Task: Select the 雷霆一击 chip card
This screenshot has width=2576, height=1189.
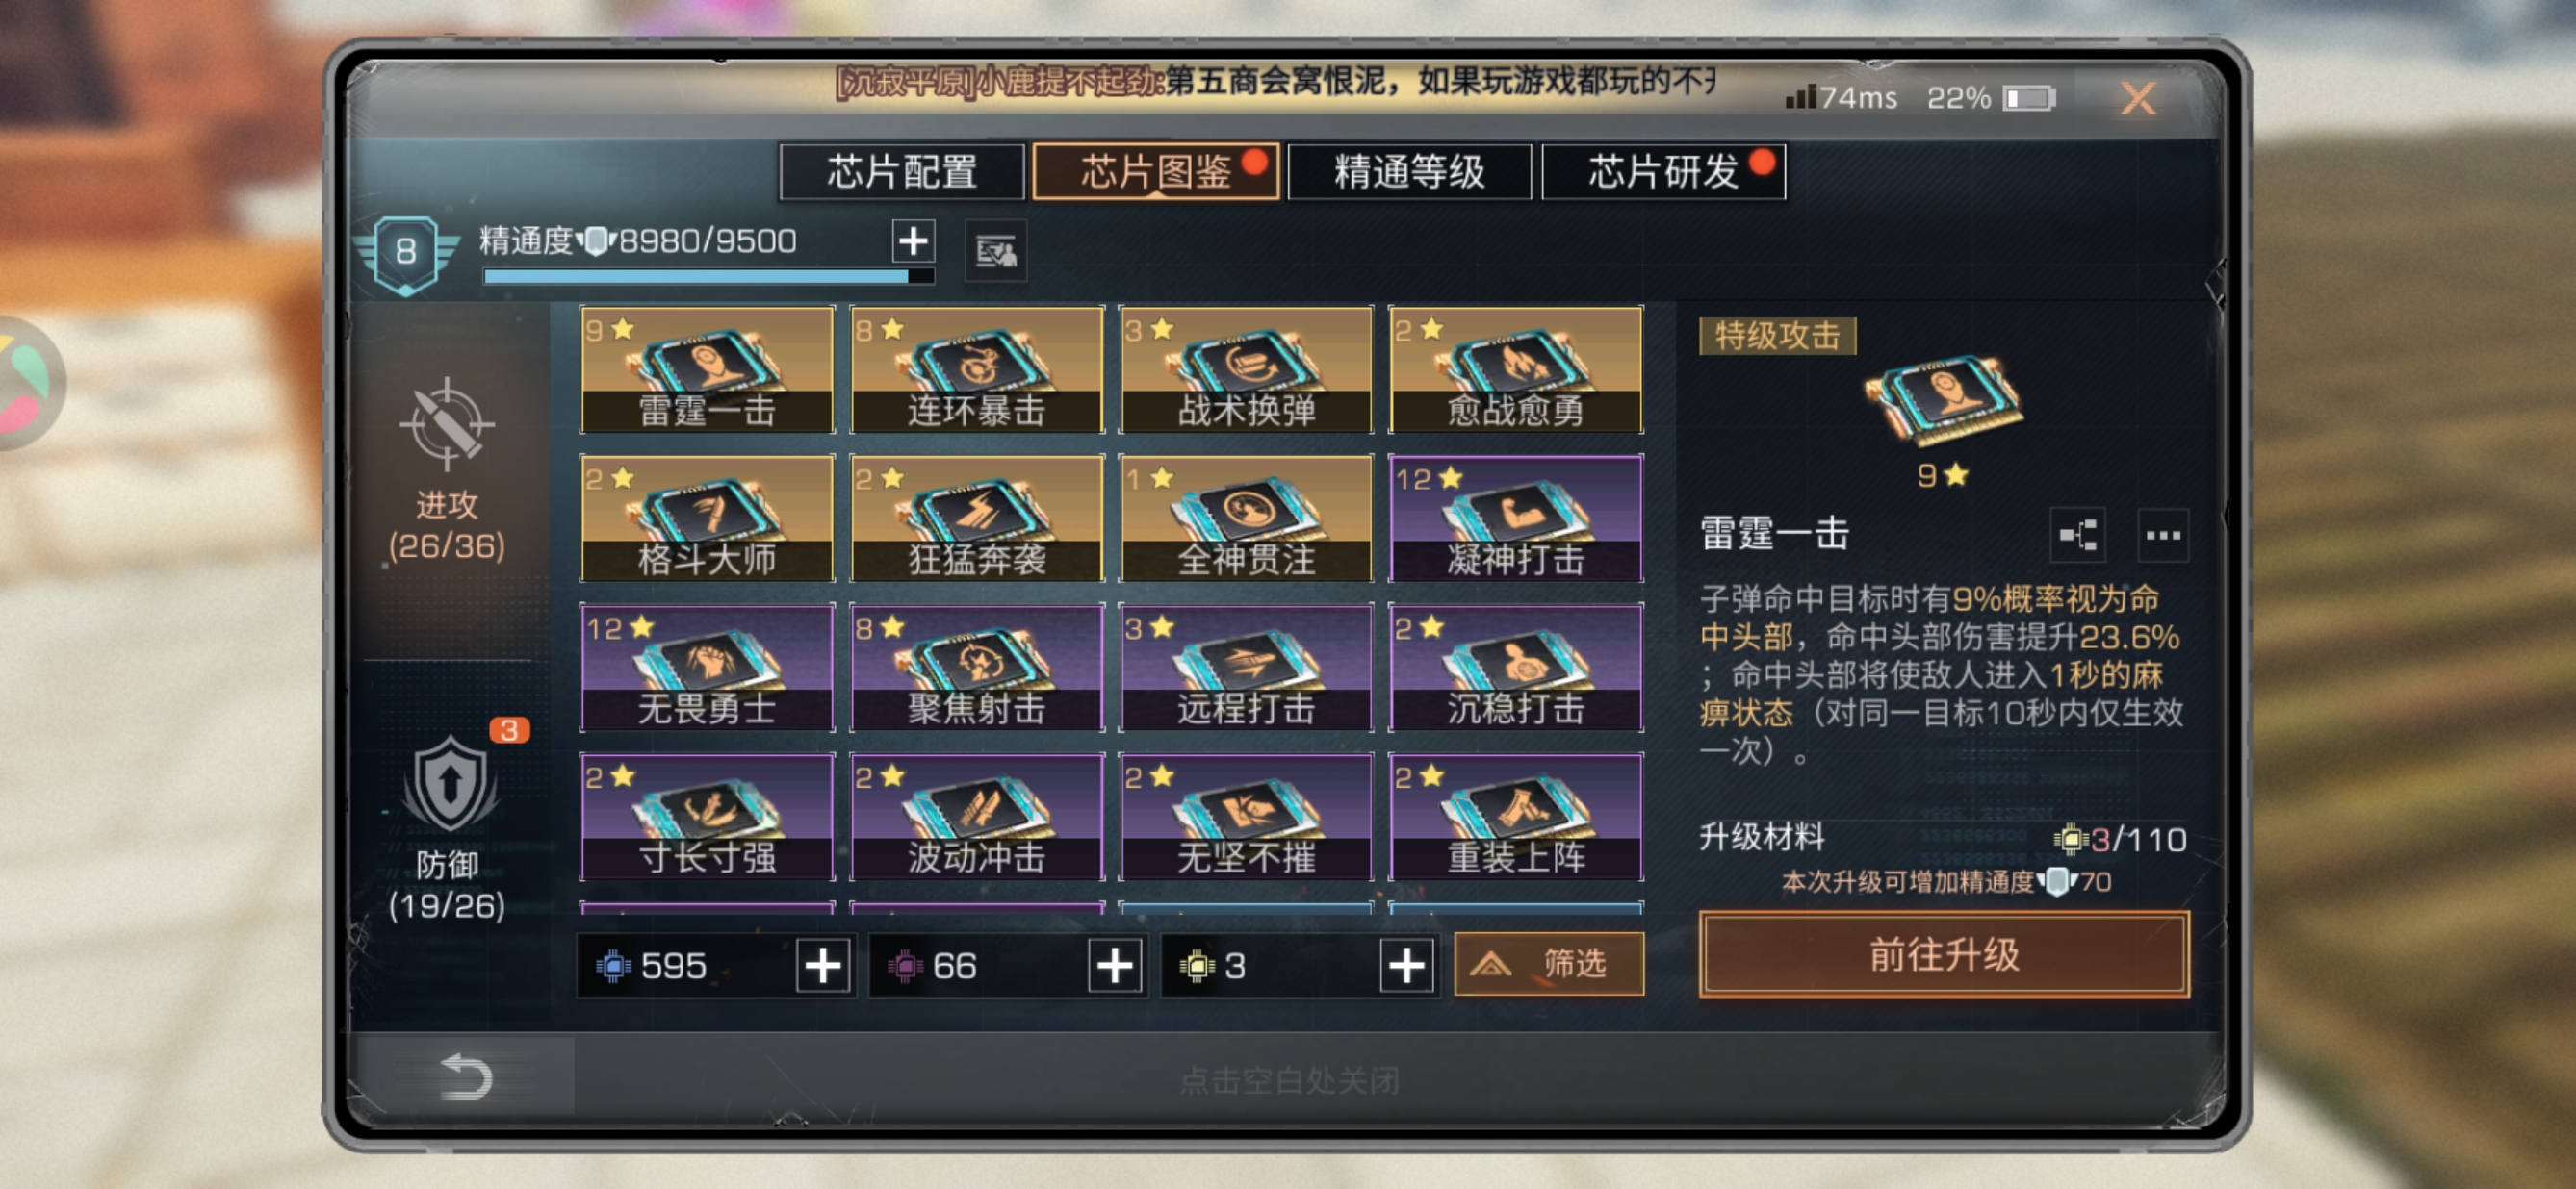Action: point(706,369)
